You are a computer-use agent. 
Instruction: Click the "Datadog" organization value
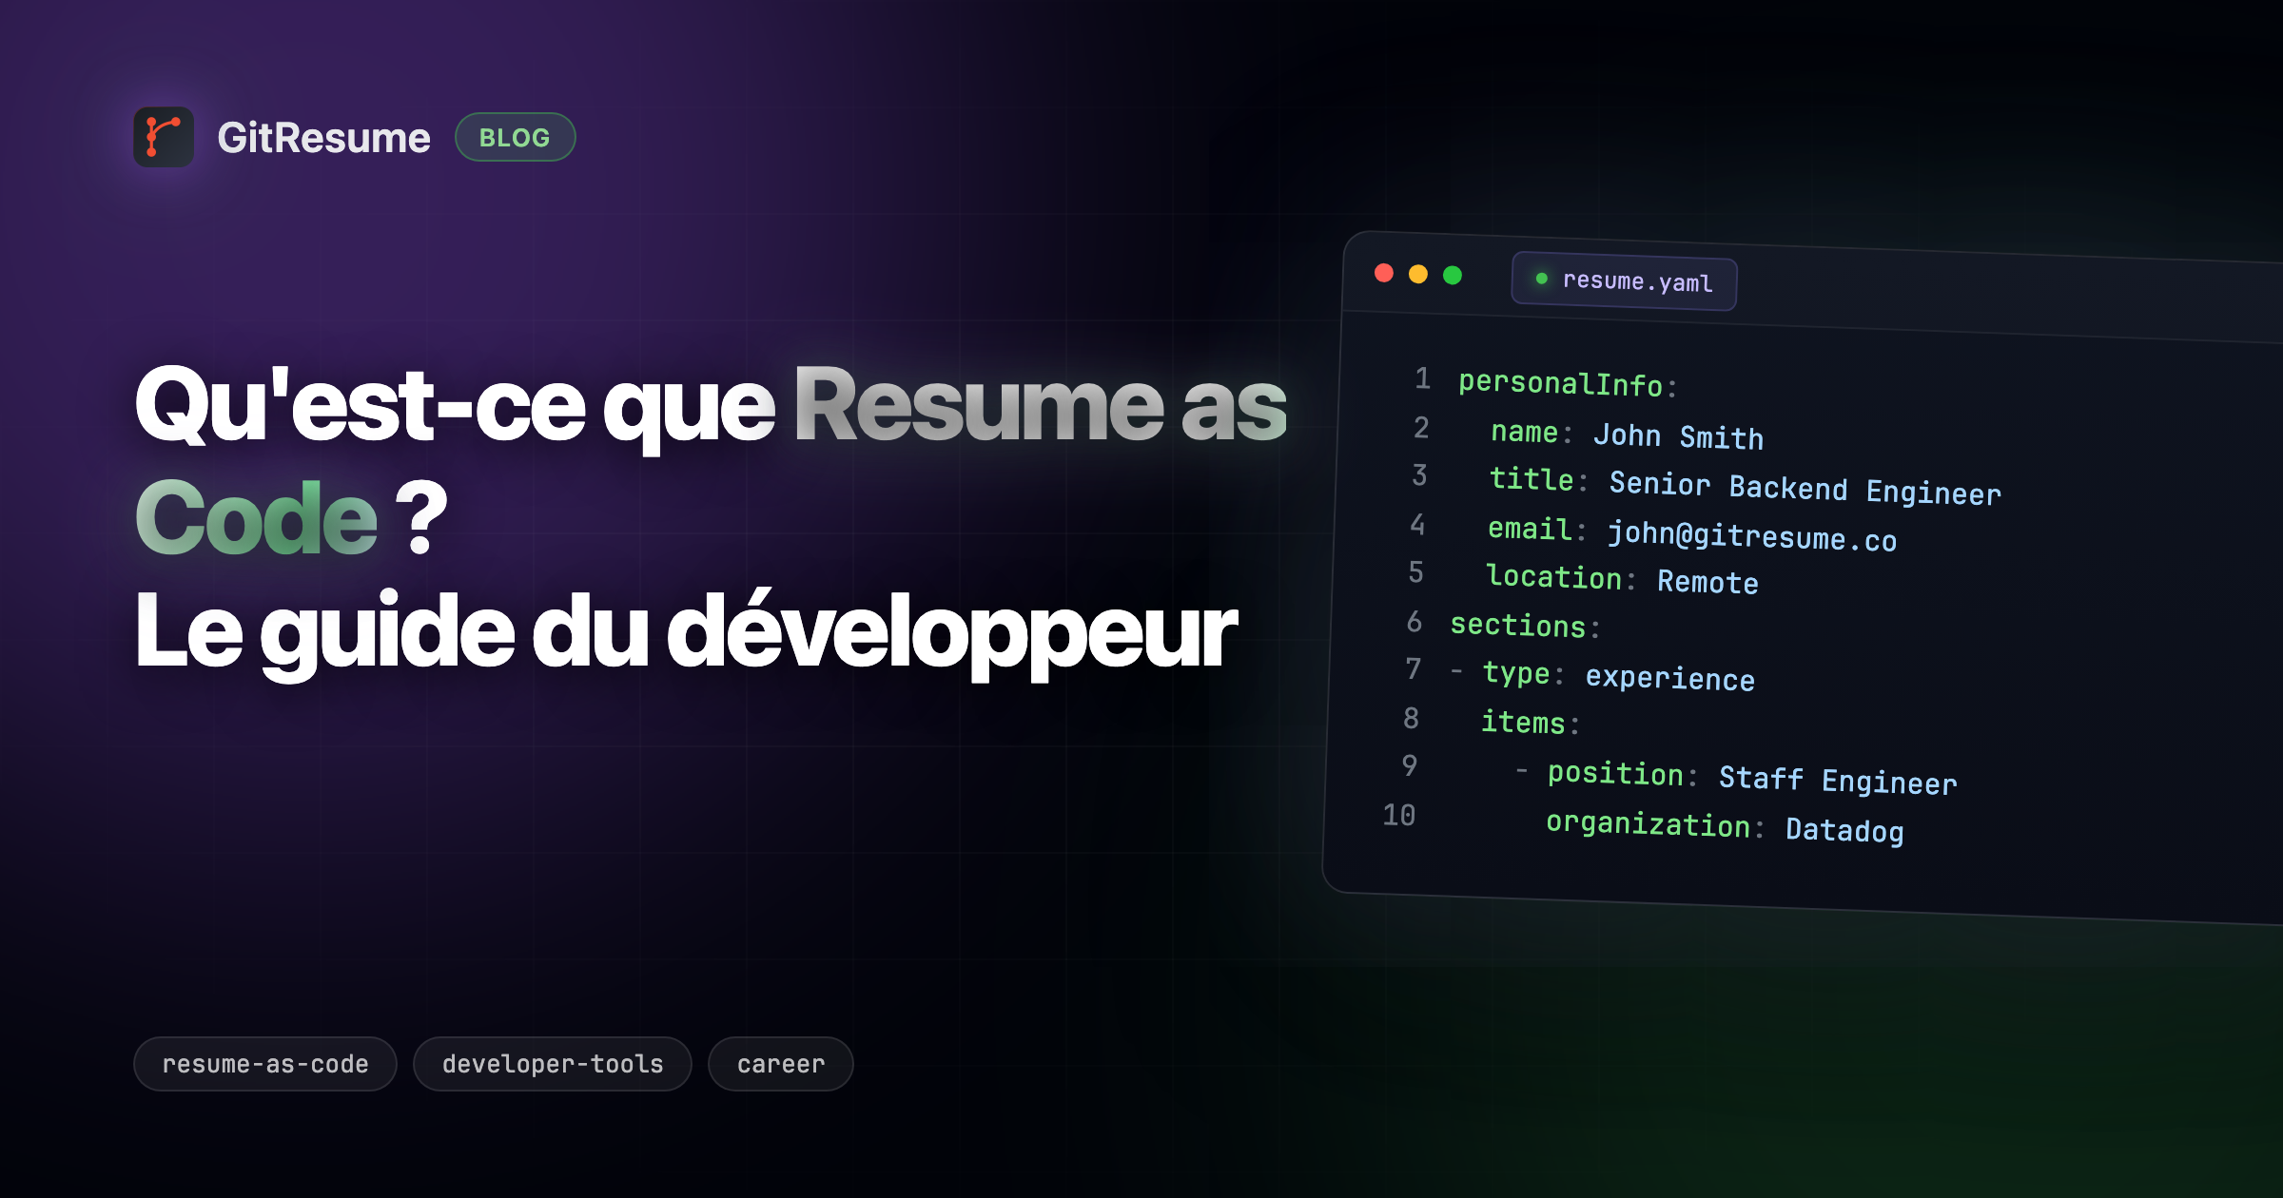pos(1844,830)
